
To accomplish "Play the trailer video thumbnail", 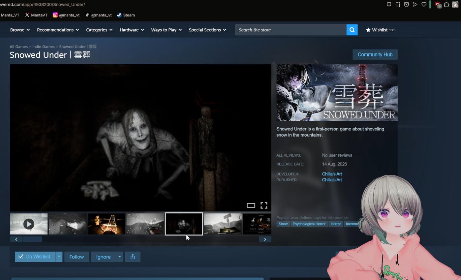I will [29, 224].
